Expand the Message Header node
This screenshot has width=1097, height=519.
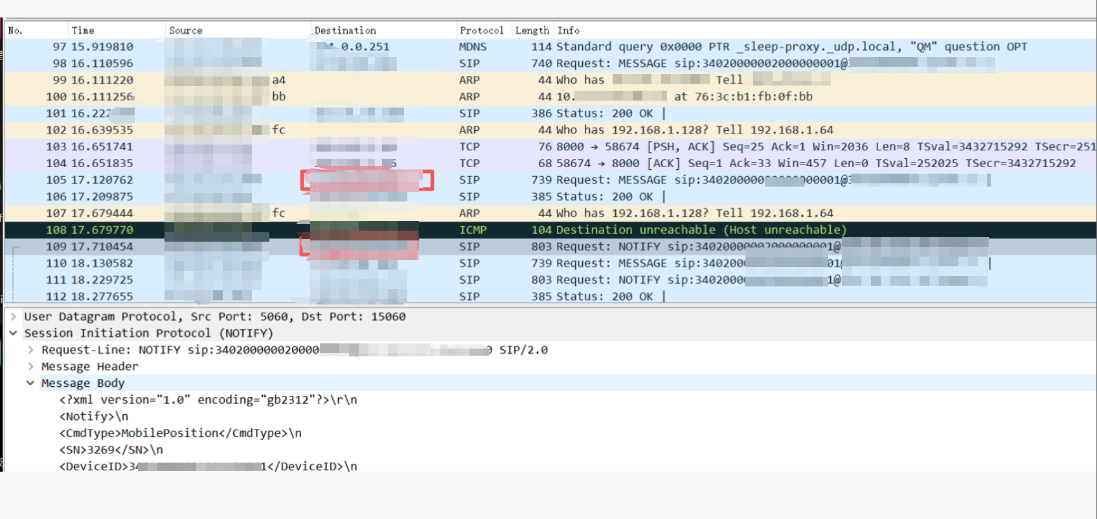pos(30,367)
